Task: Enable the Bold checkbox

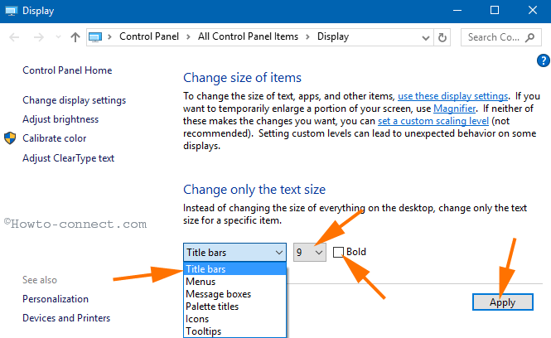Action: click(338, 252)
